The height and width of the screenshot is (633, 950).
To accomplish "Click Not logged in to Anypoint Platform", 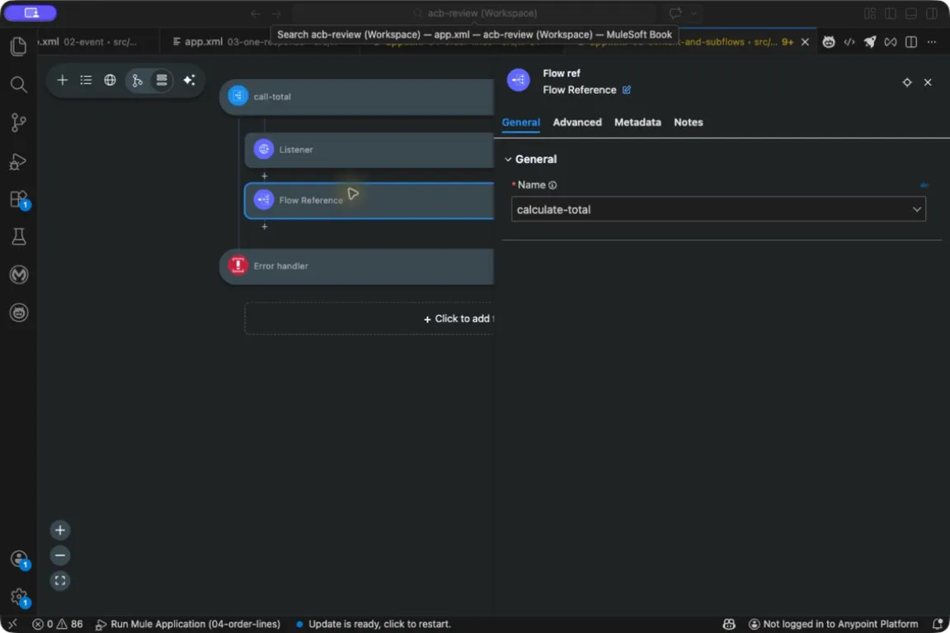I will pyautogui.click(x=833, y=624).
